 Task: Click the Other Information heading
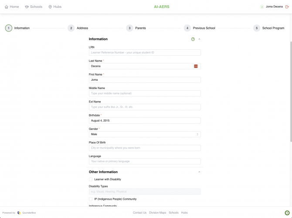103,172
